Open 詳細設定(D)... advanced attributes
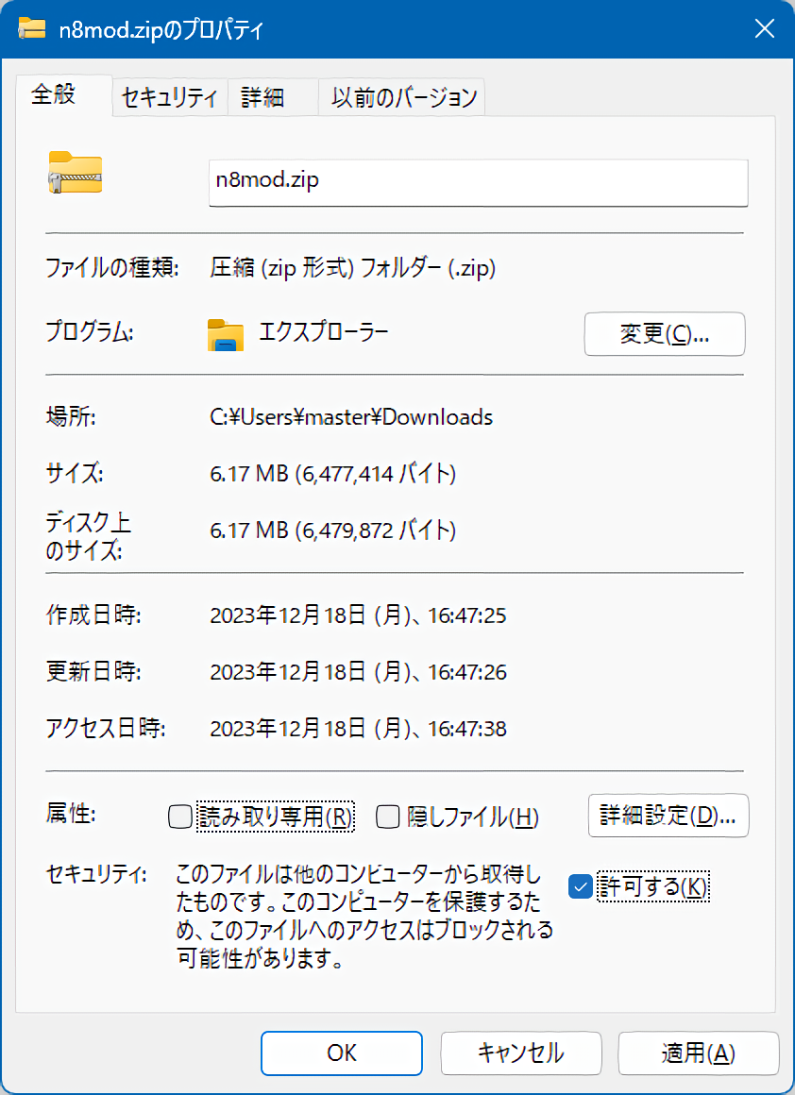Image resolution: width=795 pixels, height=1095 pixels. 668,816
